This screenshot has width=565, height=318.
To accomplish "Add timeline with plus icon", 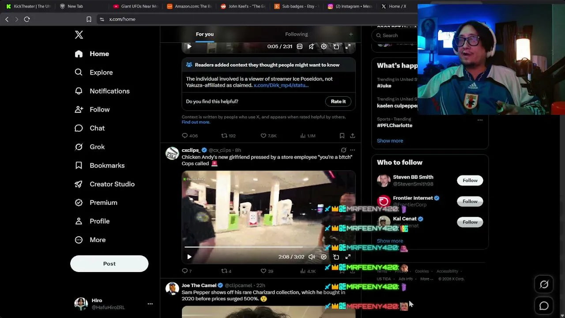I will 351,34.
